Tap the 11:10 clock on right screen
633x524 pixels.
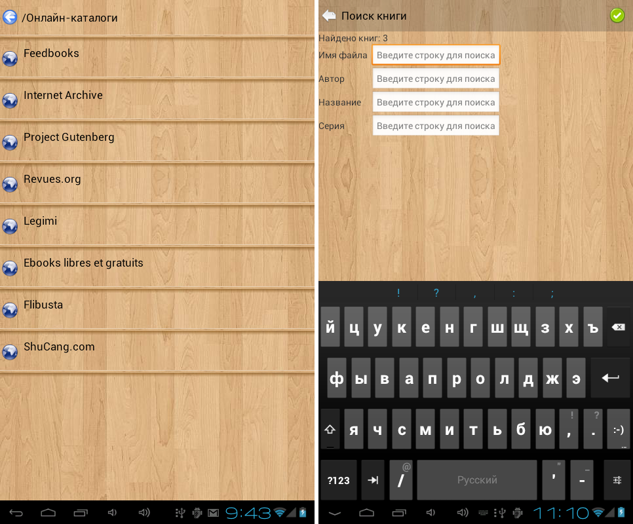pos(561,513)
